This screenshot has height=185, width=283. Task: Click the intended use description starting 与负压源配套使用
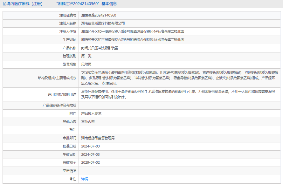178,94
